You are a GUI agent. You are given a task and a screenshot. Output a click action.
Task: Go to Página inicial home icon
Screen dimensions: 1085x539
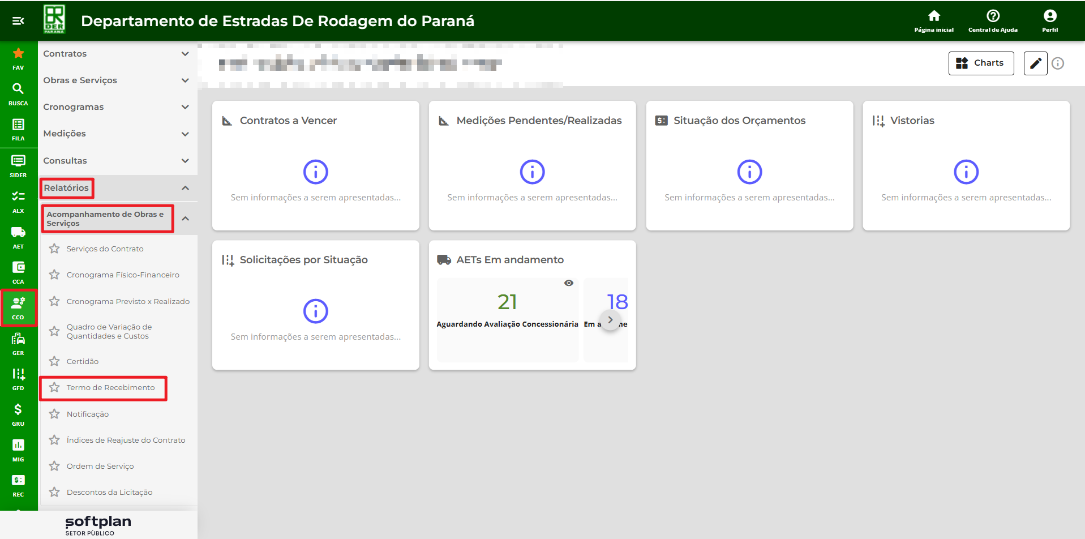pos(933,20)
